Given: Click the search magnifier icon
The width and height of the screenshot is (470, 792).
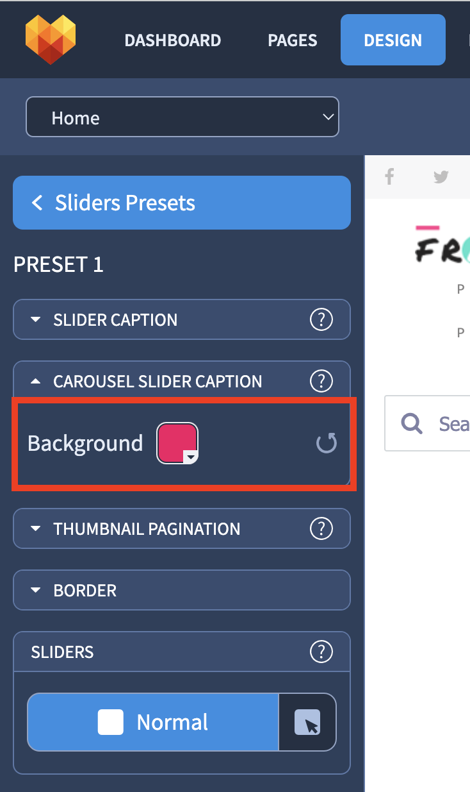Looking at the screenshot, I should (411, 423).
